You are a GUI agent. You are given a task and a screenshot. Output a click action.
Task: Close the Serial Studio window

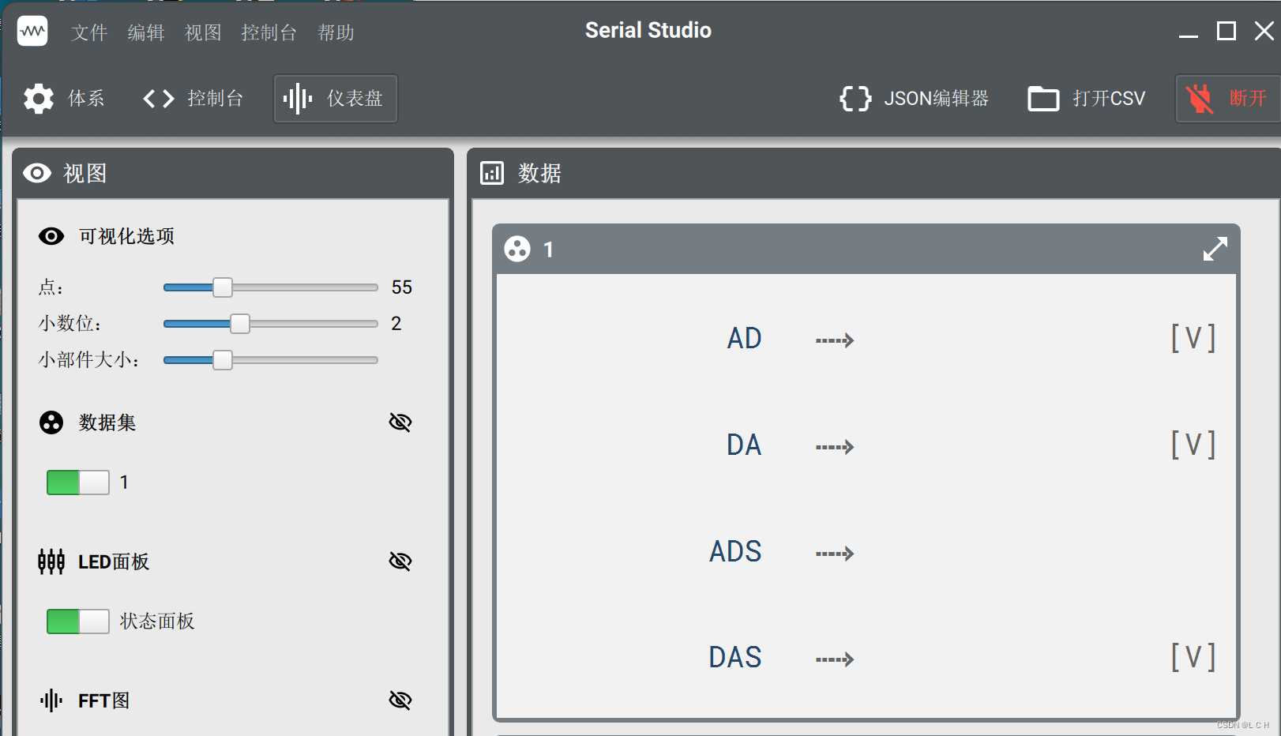coord(1264,31)
